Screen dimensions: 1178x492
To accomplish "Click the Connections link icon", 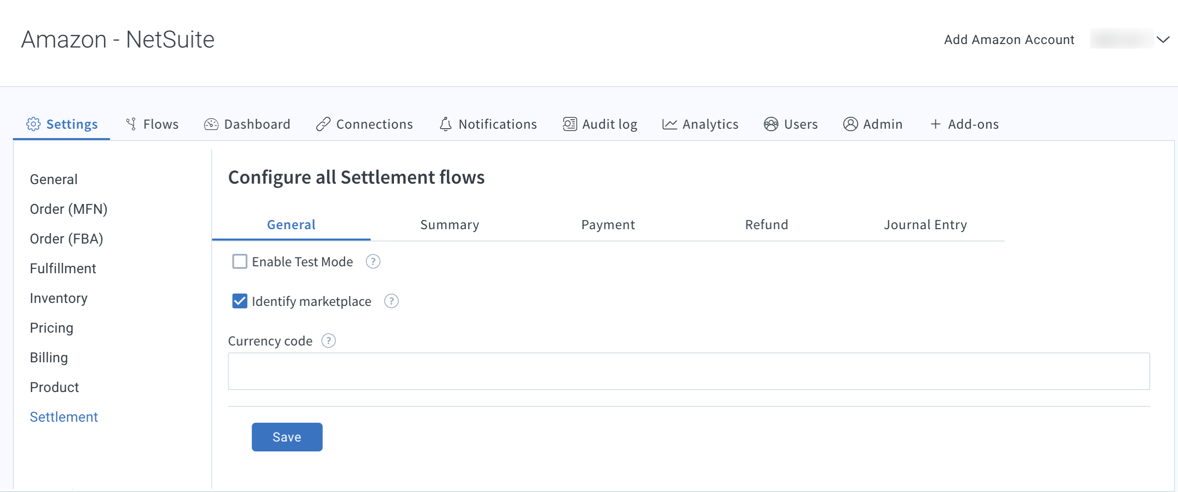I will tap(323, 124).
